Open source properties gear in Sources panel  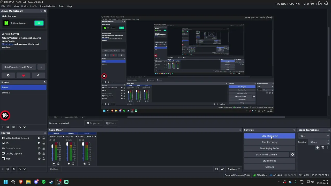(x=14, y=169)
